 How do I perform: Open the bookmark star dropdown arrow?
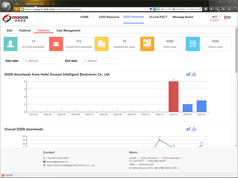165,9
